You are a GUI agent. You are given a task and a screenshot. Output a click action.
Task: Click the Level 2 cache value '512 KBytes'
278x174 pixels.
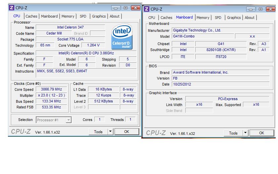104,101
